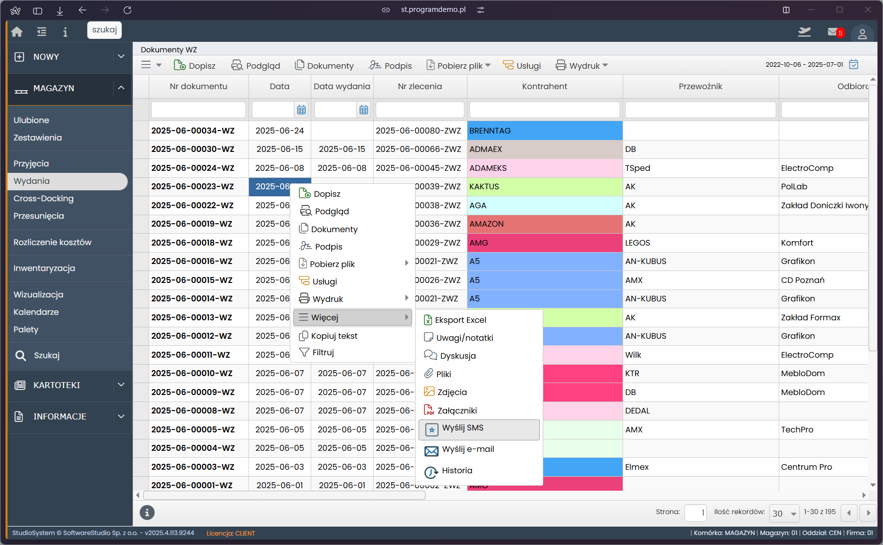Click the Data column calendar picker icon

(x=301, y=110)
